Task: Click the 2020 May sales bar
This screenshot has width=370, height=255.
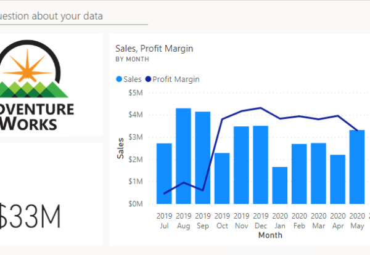Action: 356,166
